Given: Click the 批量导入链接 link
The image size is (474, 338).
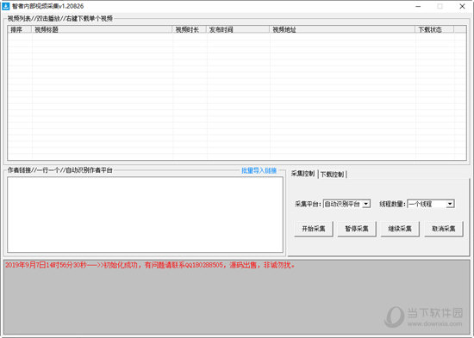Looking at the screenshot, I should [259, 170].
